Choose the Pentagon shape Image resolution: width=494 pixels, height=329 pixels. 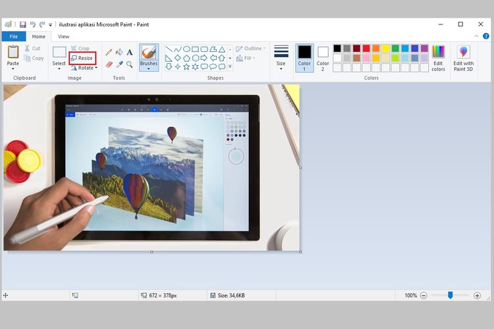(x=186, y=58)
